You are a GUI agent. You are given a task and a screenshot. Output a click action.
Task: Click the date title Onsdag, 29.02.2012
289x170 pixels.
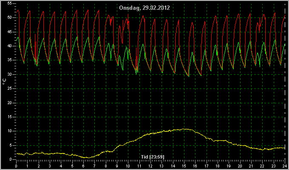(144, 8)
